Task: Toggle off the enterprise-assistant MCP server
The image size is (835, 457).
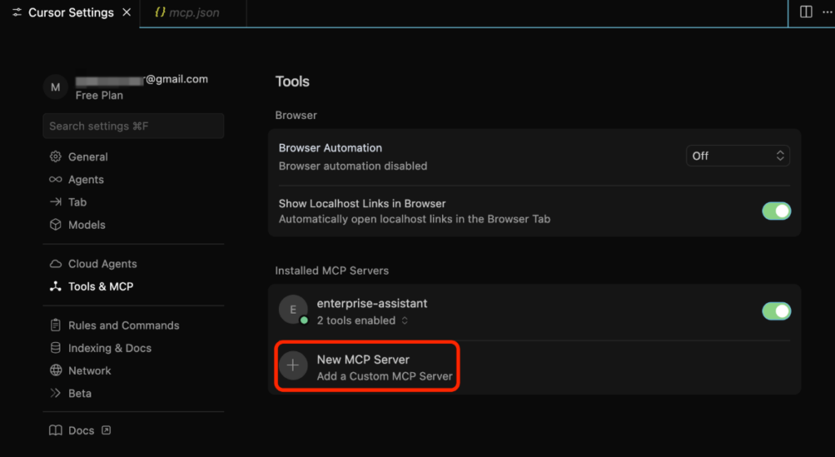Action: pos(776,311)
